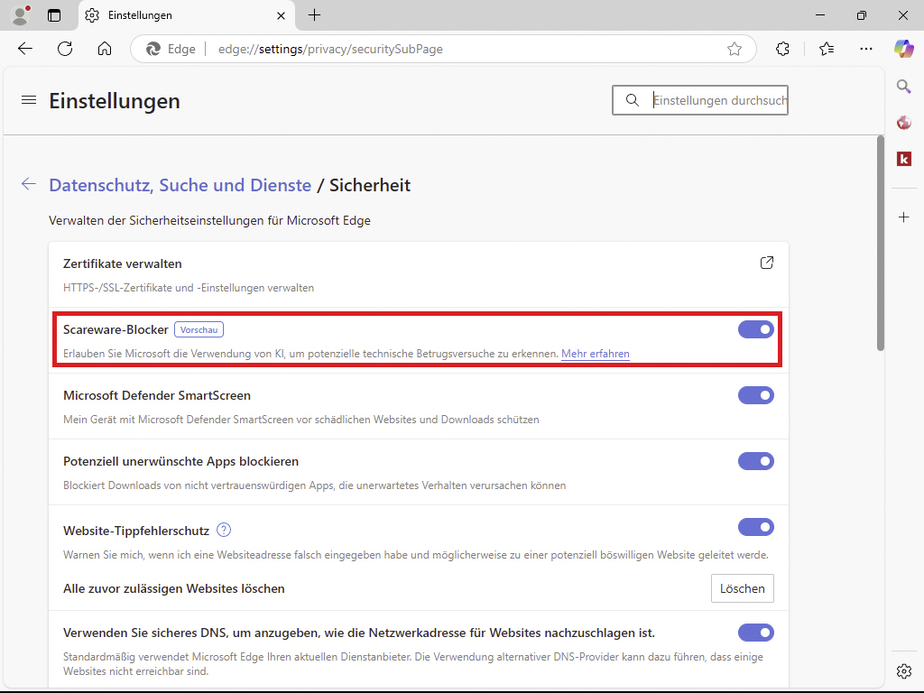Toggle Microsoft Defender SmartScreen switch
Viewport: 924px width, 693px height.
(756, 395)
